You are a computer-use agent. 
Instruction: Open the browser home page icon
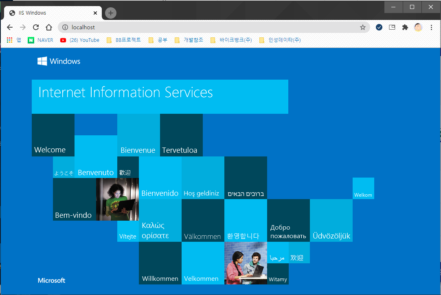tap(49, 27)
